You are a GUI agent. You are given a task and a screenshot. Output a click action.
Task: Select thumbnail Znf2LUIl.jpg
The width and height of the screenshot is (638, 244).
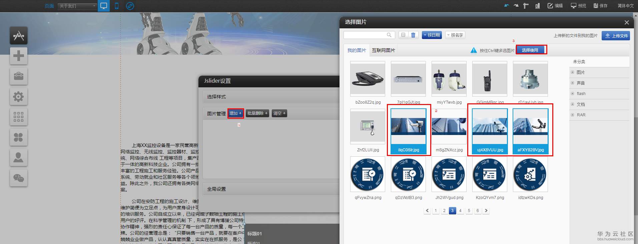(368, 127)
